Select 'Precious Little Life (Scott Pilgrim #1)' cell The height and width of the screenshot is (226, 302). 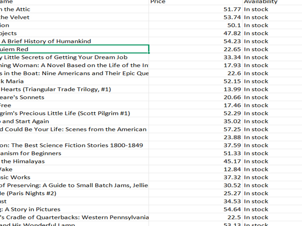[74, 113]
